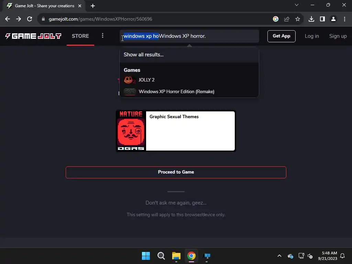The image size is (352, 264).
Task: View site information via the lock icon
Action: point(43,19)
